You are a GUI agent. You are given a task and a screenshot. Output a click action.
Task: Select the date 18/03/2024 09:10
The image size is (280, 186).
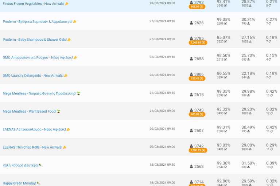pyautogui.click(x=162, y=165)
